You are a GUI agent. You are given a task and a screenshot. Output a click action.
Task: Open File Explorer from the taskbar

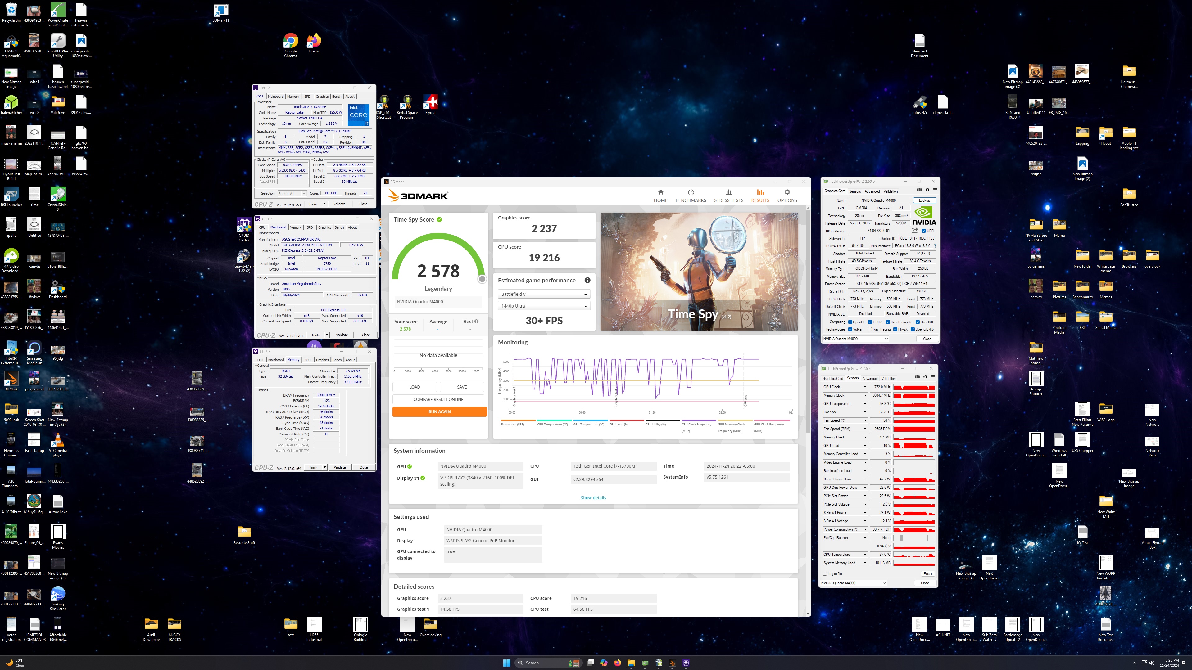(631, 663)
